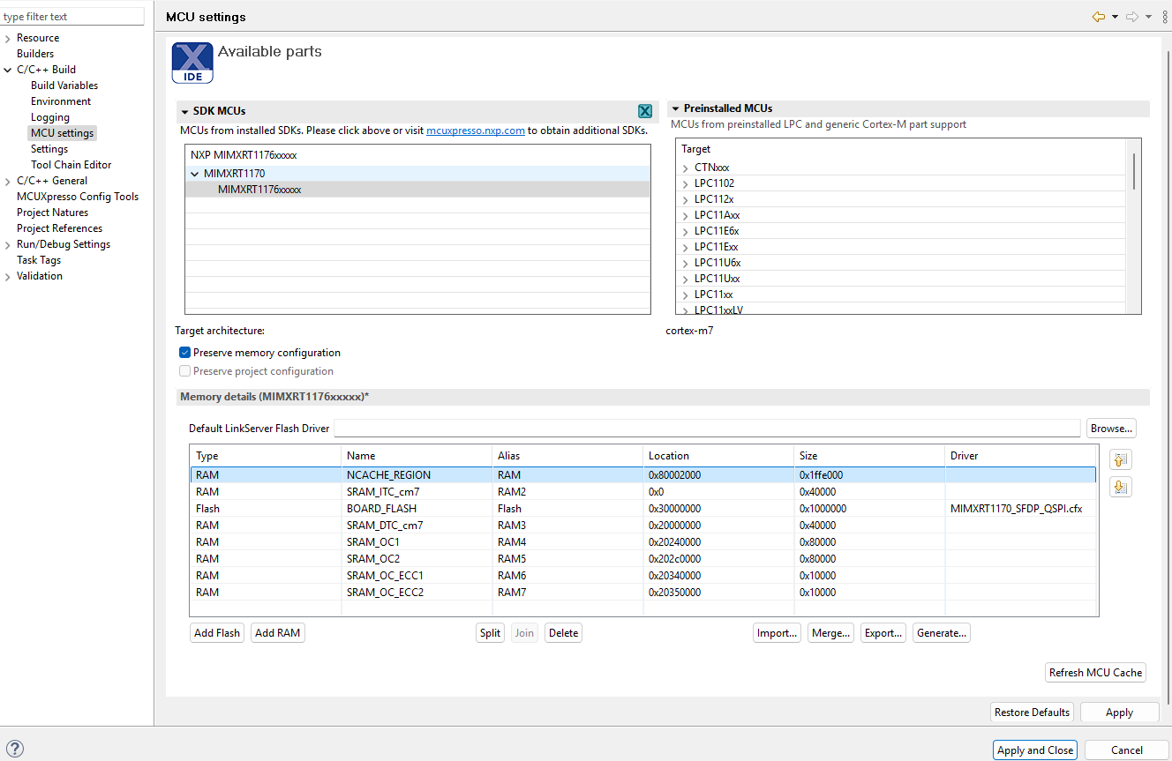Move selected memory region down
1172x761 pixels.
coord(1121,487)
